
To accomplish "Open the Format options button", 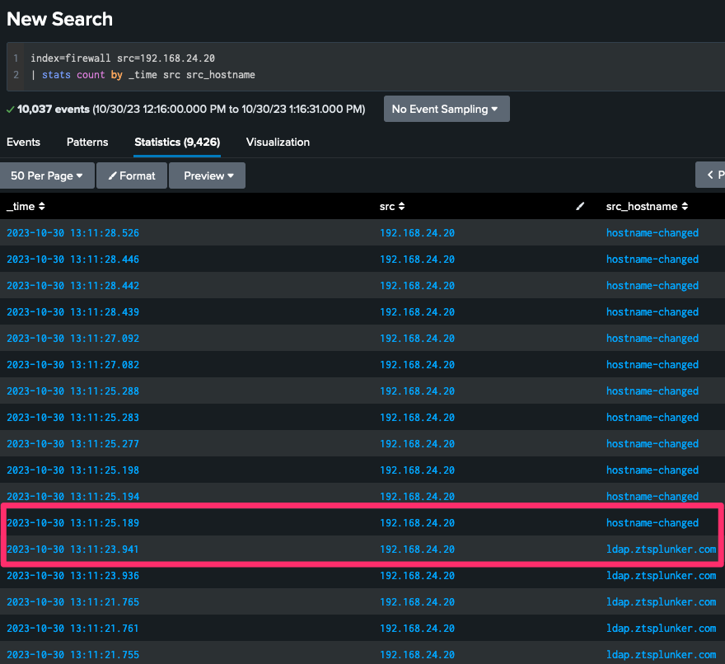I will [132, 175].
